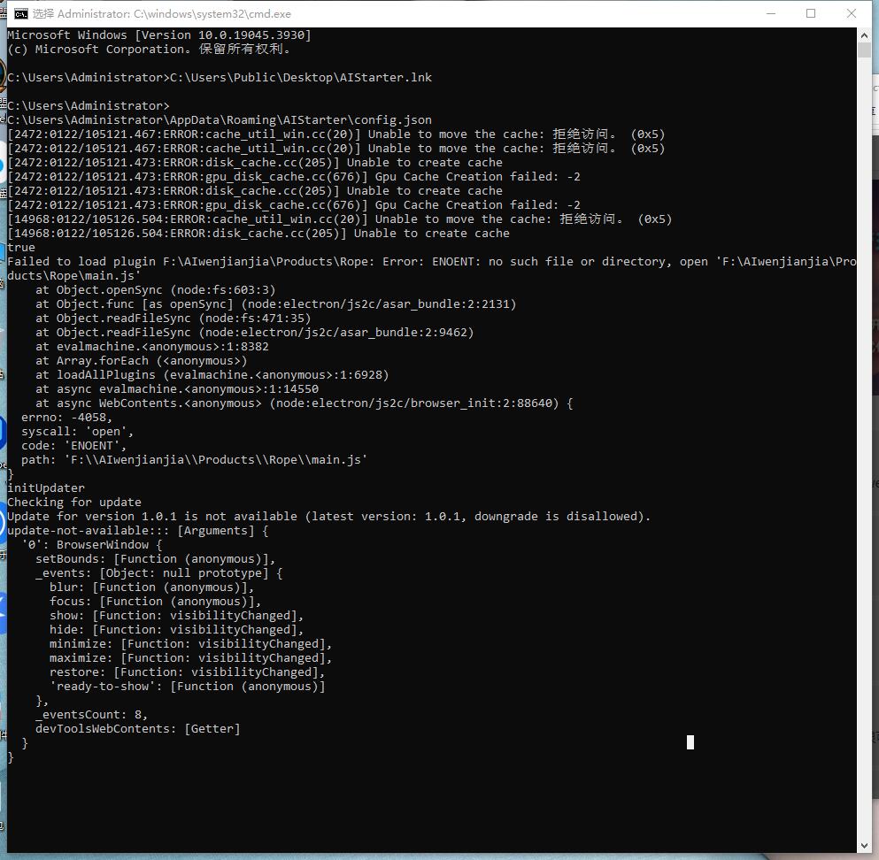Click the 'errno: -4058,' line
879x860 pixels.
coord(66,418)
